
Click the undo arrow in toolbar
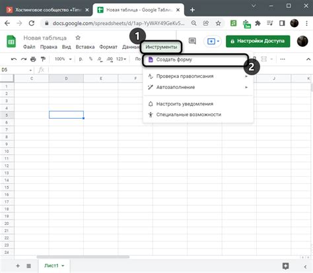(x=14, y=59)
